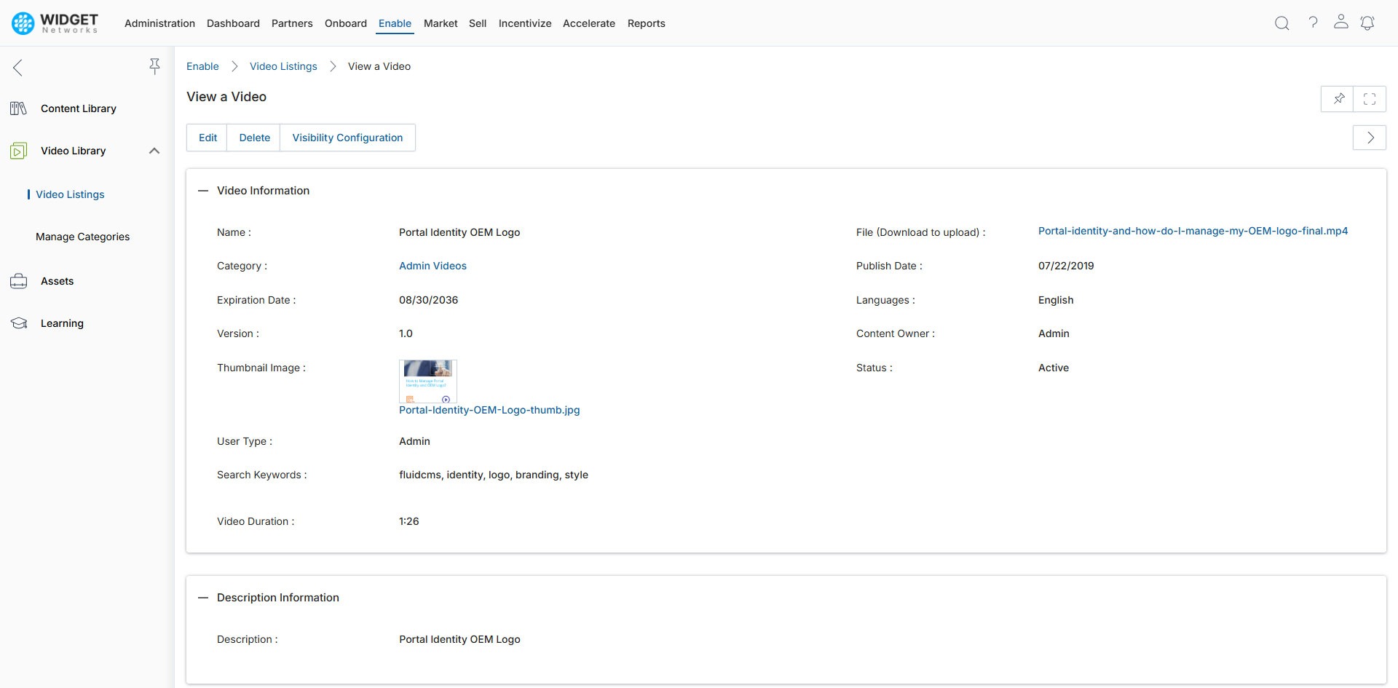Click the Visibility Configuration button
This screenshot has height=688, width=1398.
(348, 137)
